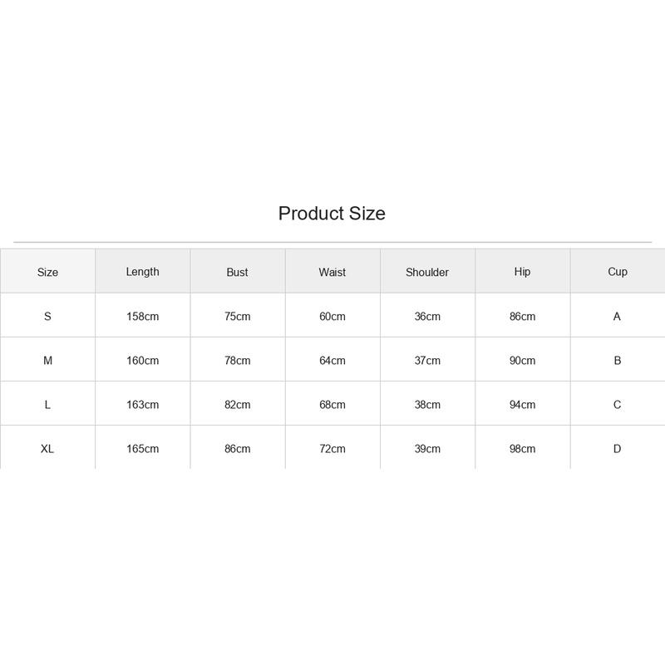Select the S size row label
The width and height of the screenshot is (665, 665).
(47, 316)
